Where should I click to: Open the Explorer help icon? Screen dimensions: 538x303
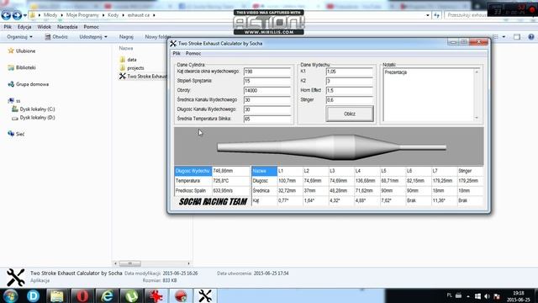coord(530,37)
